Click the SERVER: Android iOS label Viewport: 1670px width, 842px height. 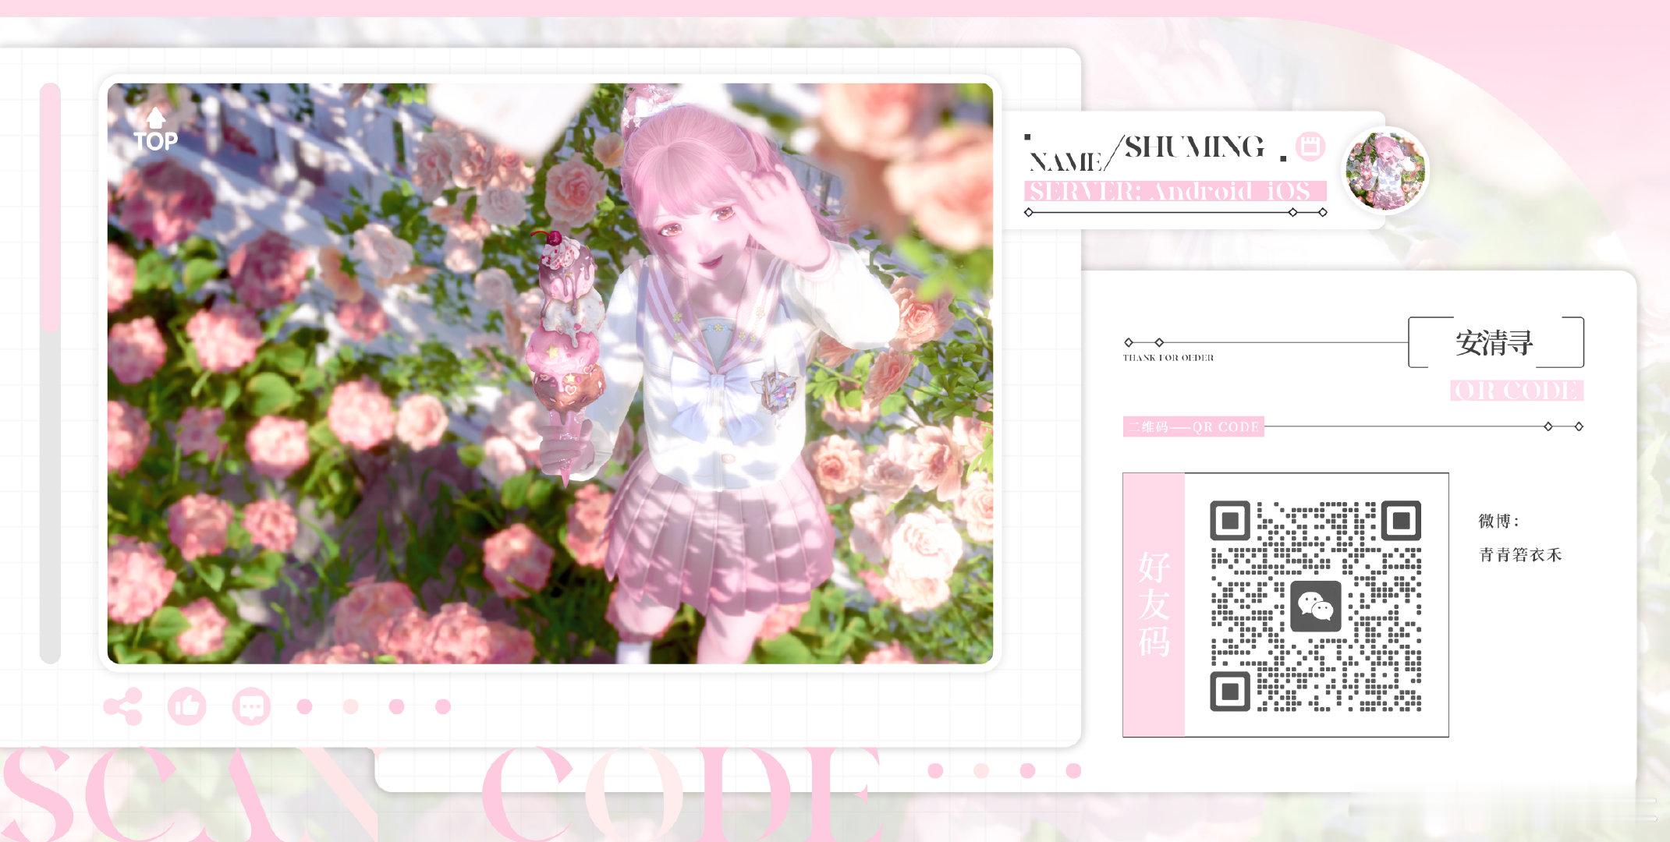click(x=1175, y=191)
